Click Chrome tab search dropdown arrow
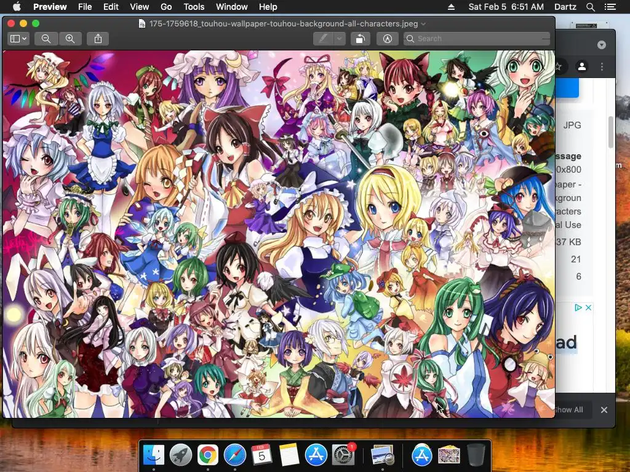Image resolution: width=630 pixels, height=472 pixels. pos(602,44)
